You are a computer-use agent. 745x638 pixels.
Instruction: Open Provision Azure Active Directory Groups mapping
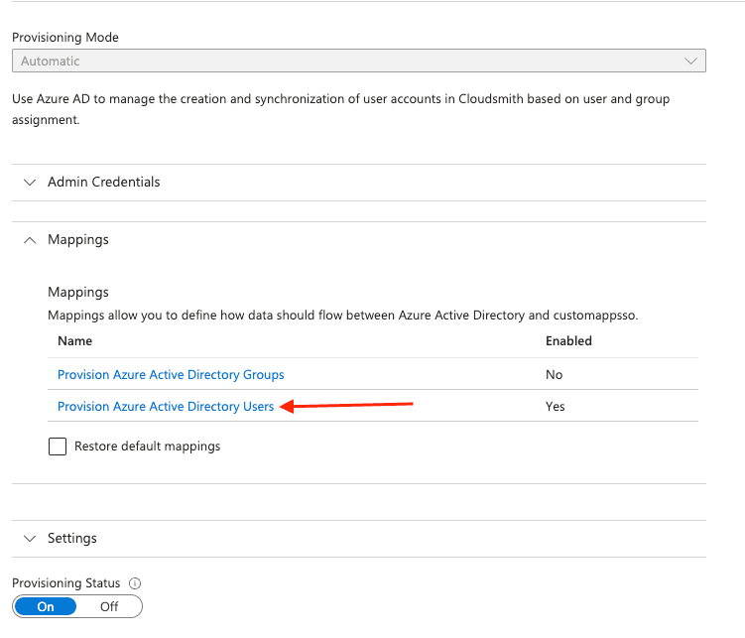171,375
